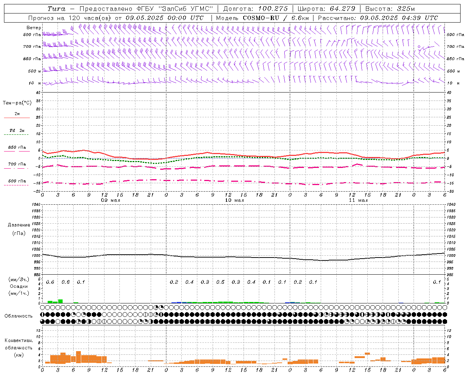Click the "Осадки" precipitation label
Screen dimensions: 466x373
19,286
